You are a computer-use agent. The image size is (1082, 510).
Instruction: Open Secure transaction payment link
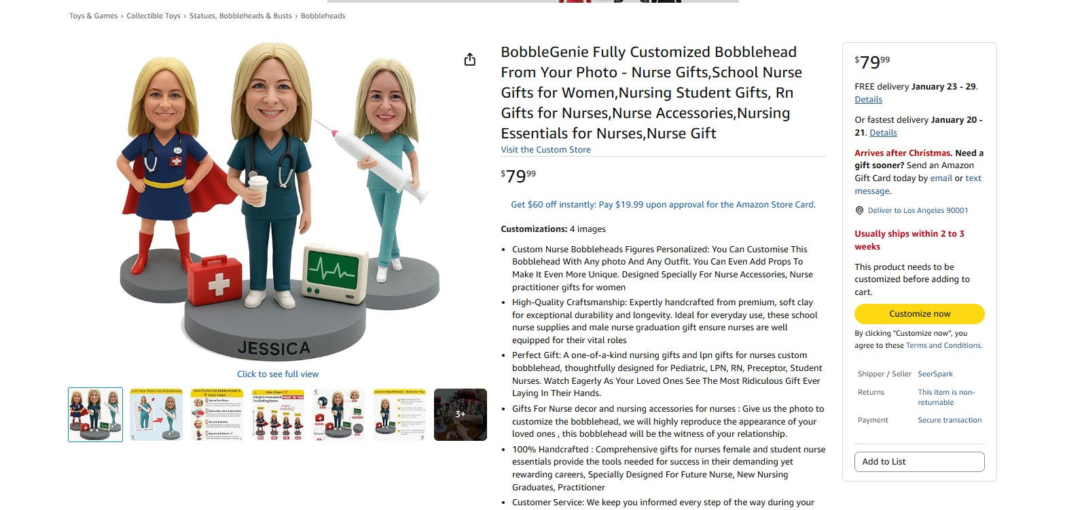click(950, 420)
